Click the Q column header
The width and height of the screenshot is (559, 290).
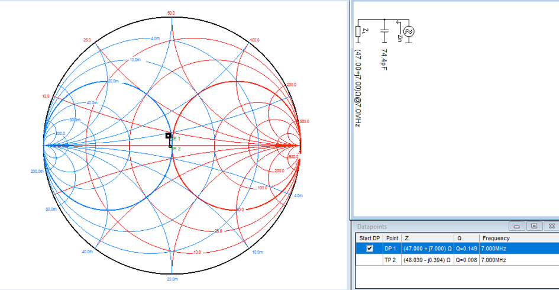466,238
